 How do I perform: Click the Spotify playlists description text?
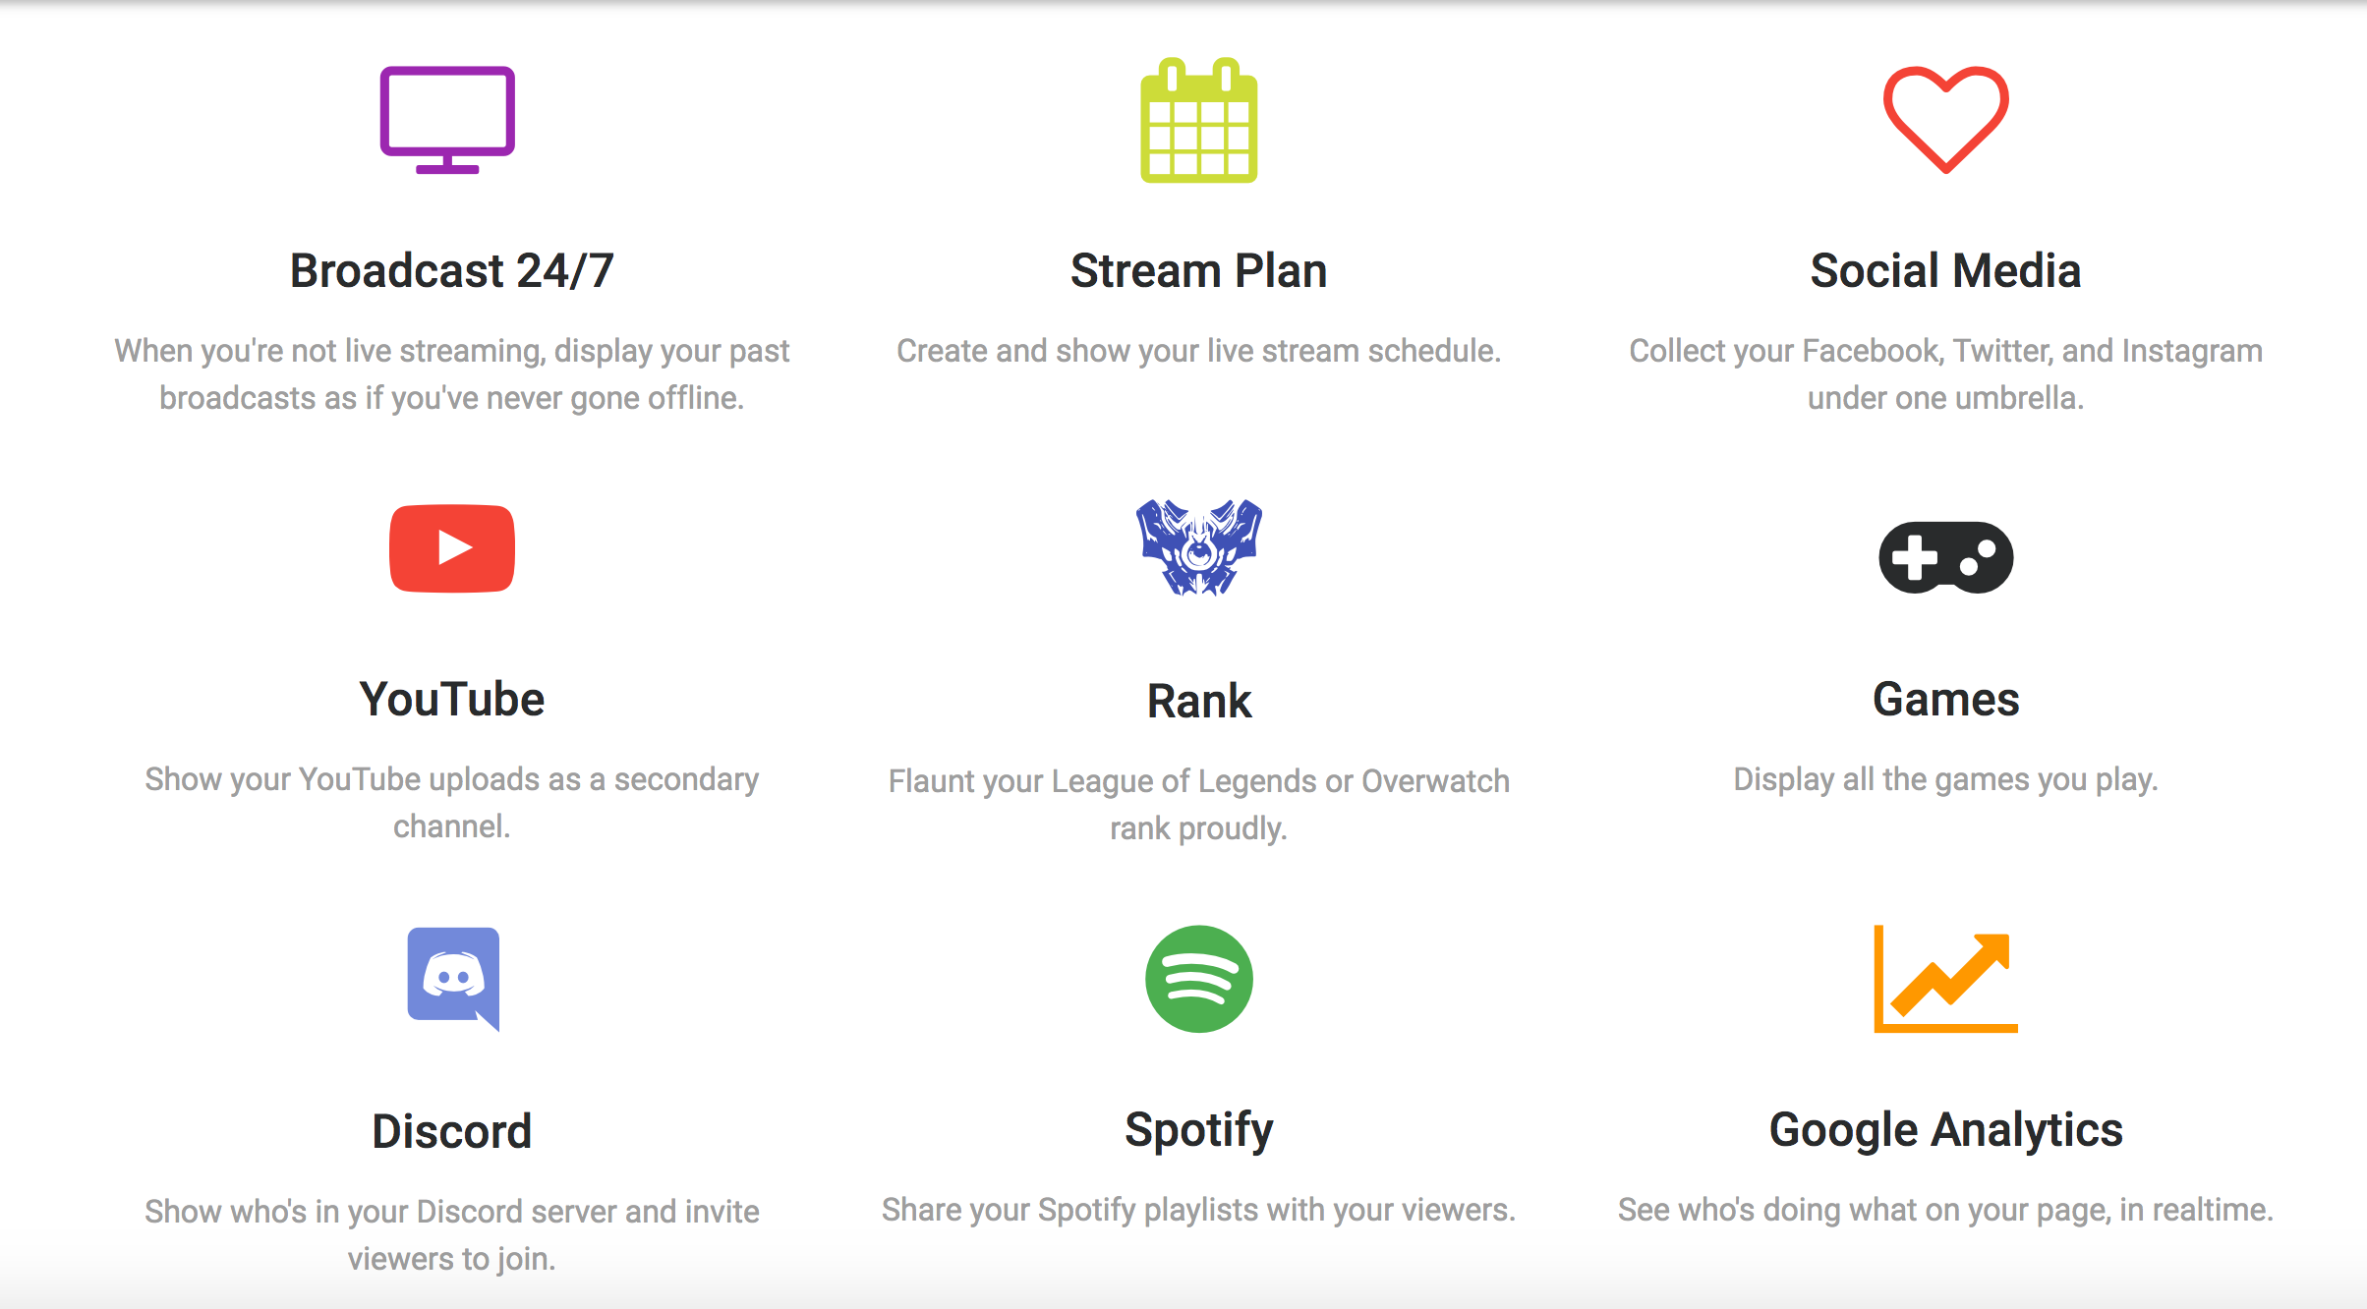coord(1198,1210)
